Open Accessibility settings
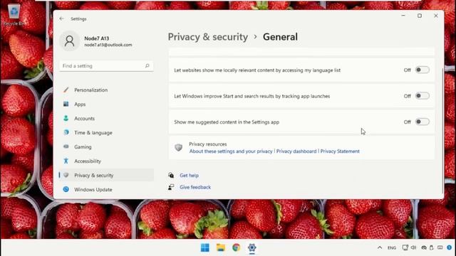Screen dimensions: 456x256 point(106,161)
